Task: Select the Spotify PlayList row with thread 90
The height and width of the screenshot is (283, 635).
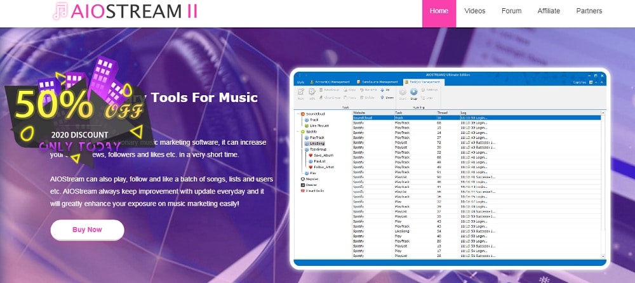Action: [x=477, y=176]
